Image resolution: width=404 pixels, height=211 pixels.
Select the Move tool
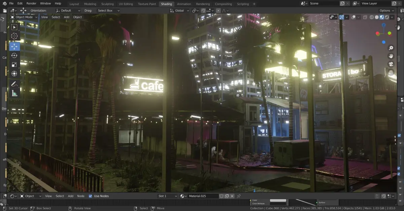(x=14, y=47)
